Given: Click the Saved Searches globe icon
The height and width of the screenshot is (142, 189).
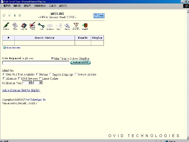Looking at the screenshot, I should (4, 48).
